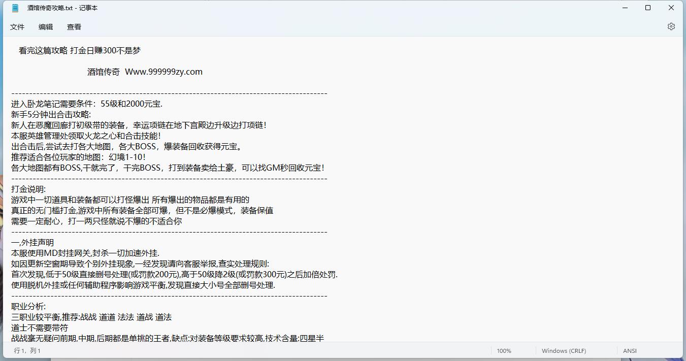Viewport: 686px width, 361px height.
Task: Open the 编辑 menu
Action: tap(45, 27)
